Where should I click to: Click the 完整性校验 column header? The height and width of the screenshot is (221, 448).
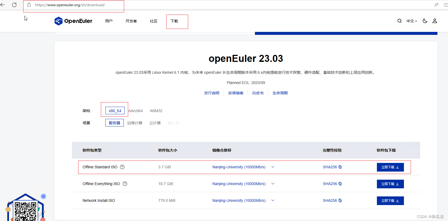332,150
